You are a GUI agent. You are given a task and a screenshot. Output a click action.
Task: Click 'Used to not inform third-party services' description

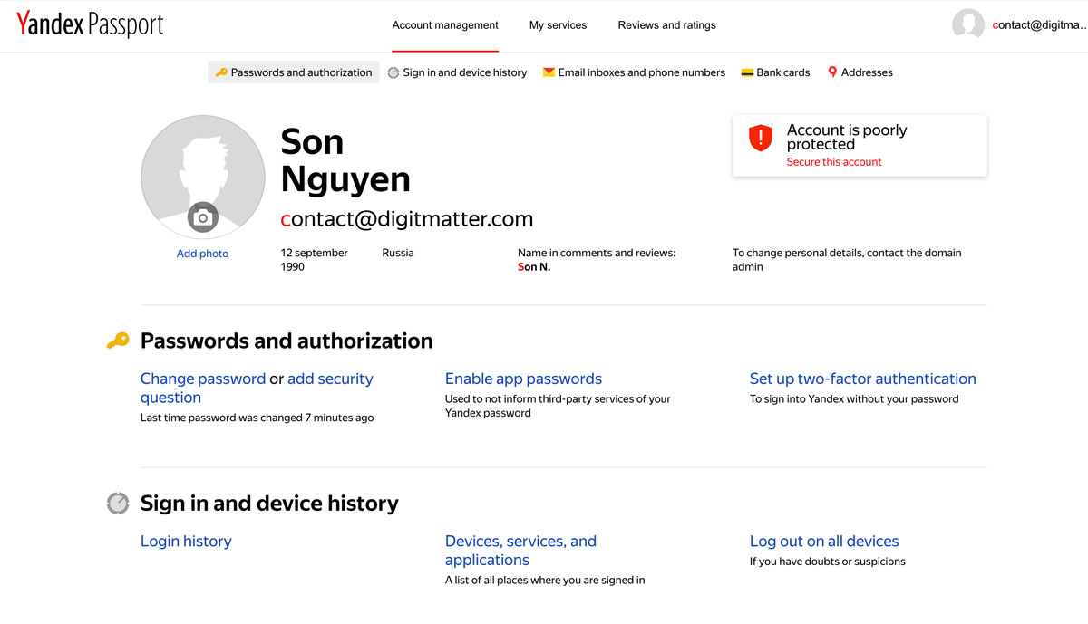click(558, 406)
